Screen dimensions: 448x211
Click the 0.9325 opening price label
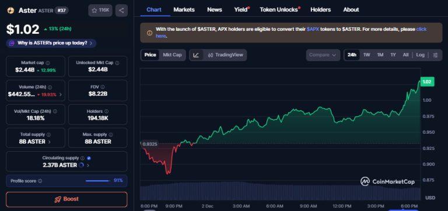(x=149, y=144)
